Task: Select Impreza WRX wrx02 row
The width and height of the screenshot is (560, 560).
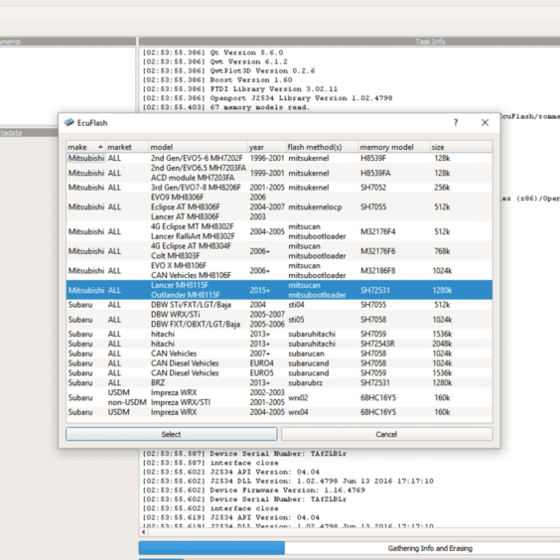Action: coord(279,397)
